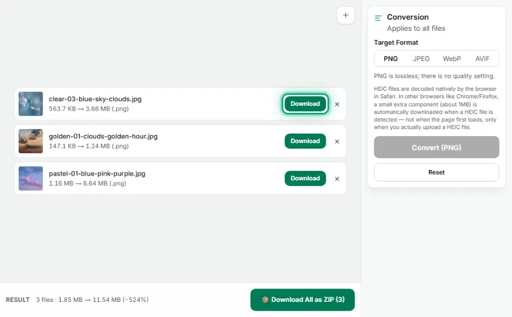Click the Convert (PNG) button
The height and width of the screenshot is (317, 512).
(x=436, y=147)
